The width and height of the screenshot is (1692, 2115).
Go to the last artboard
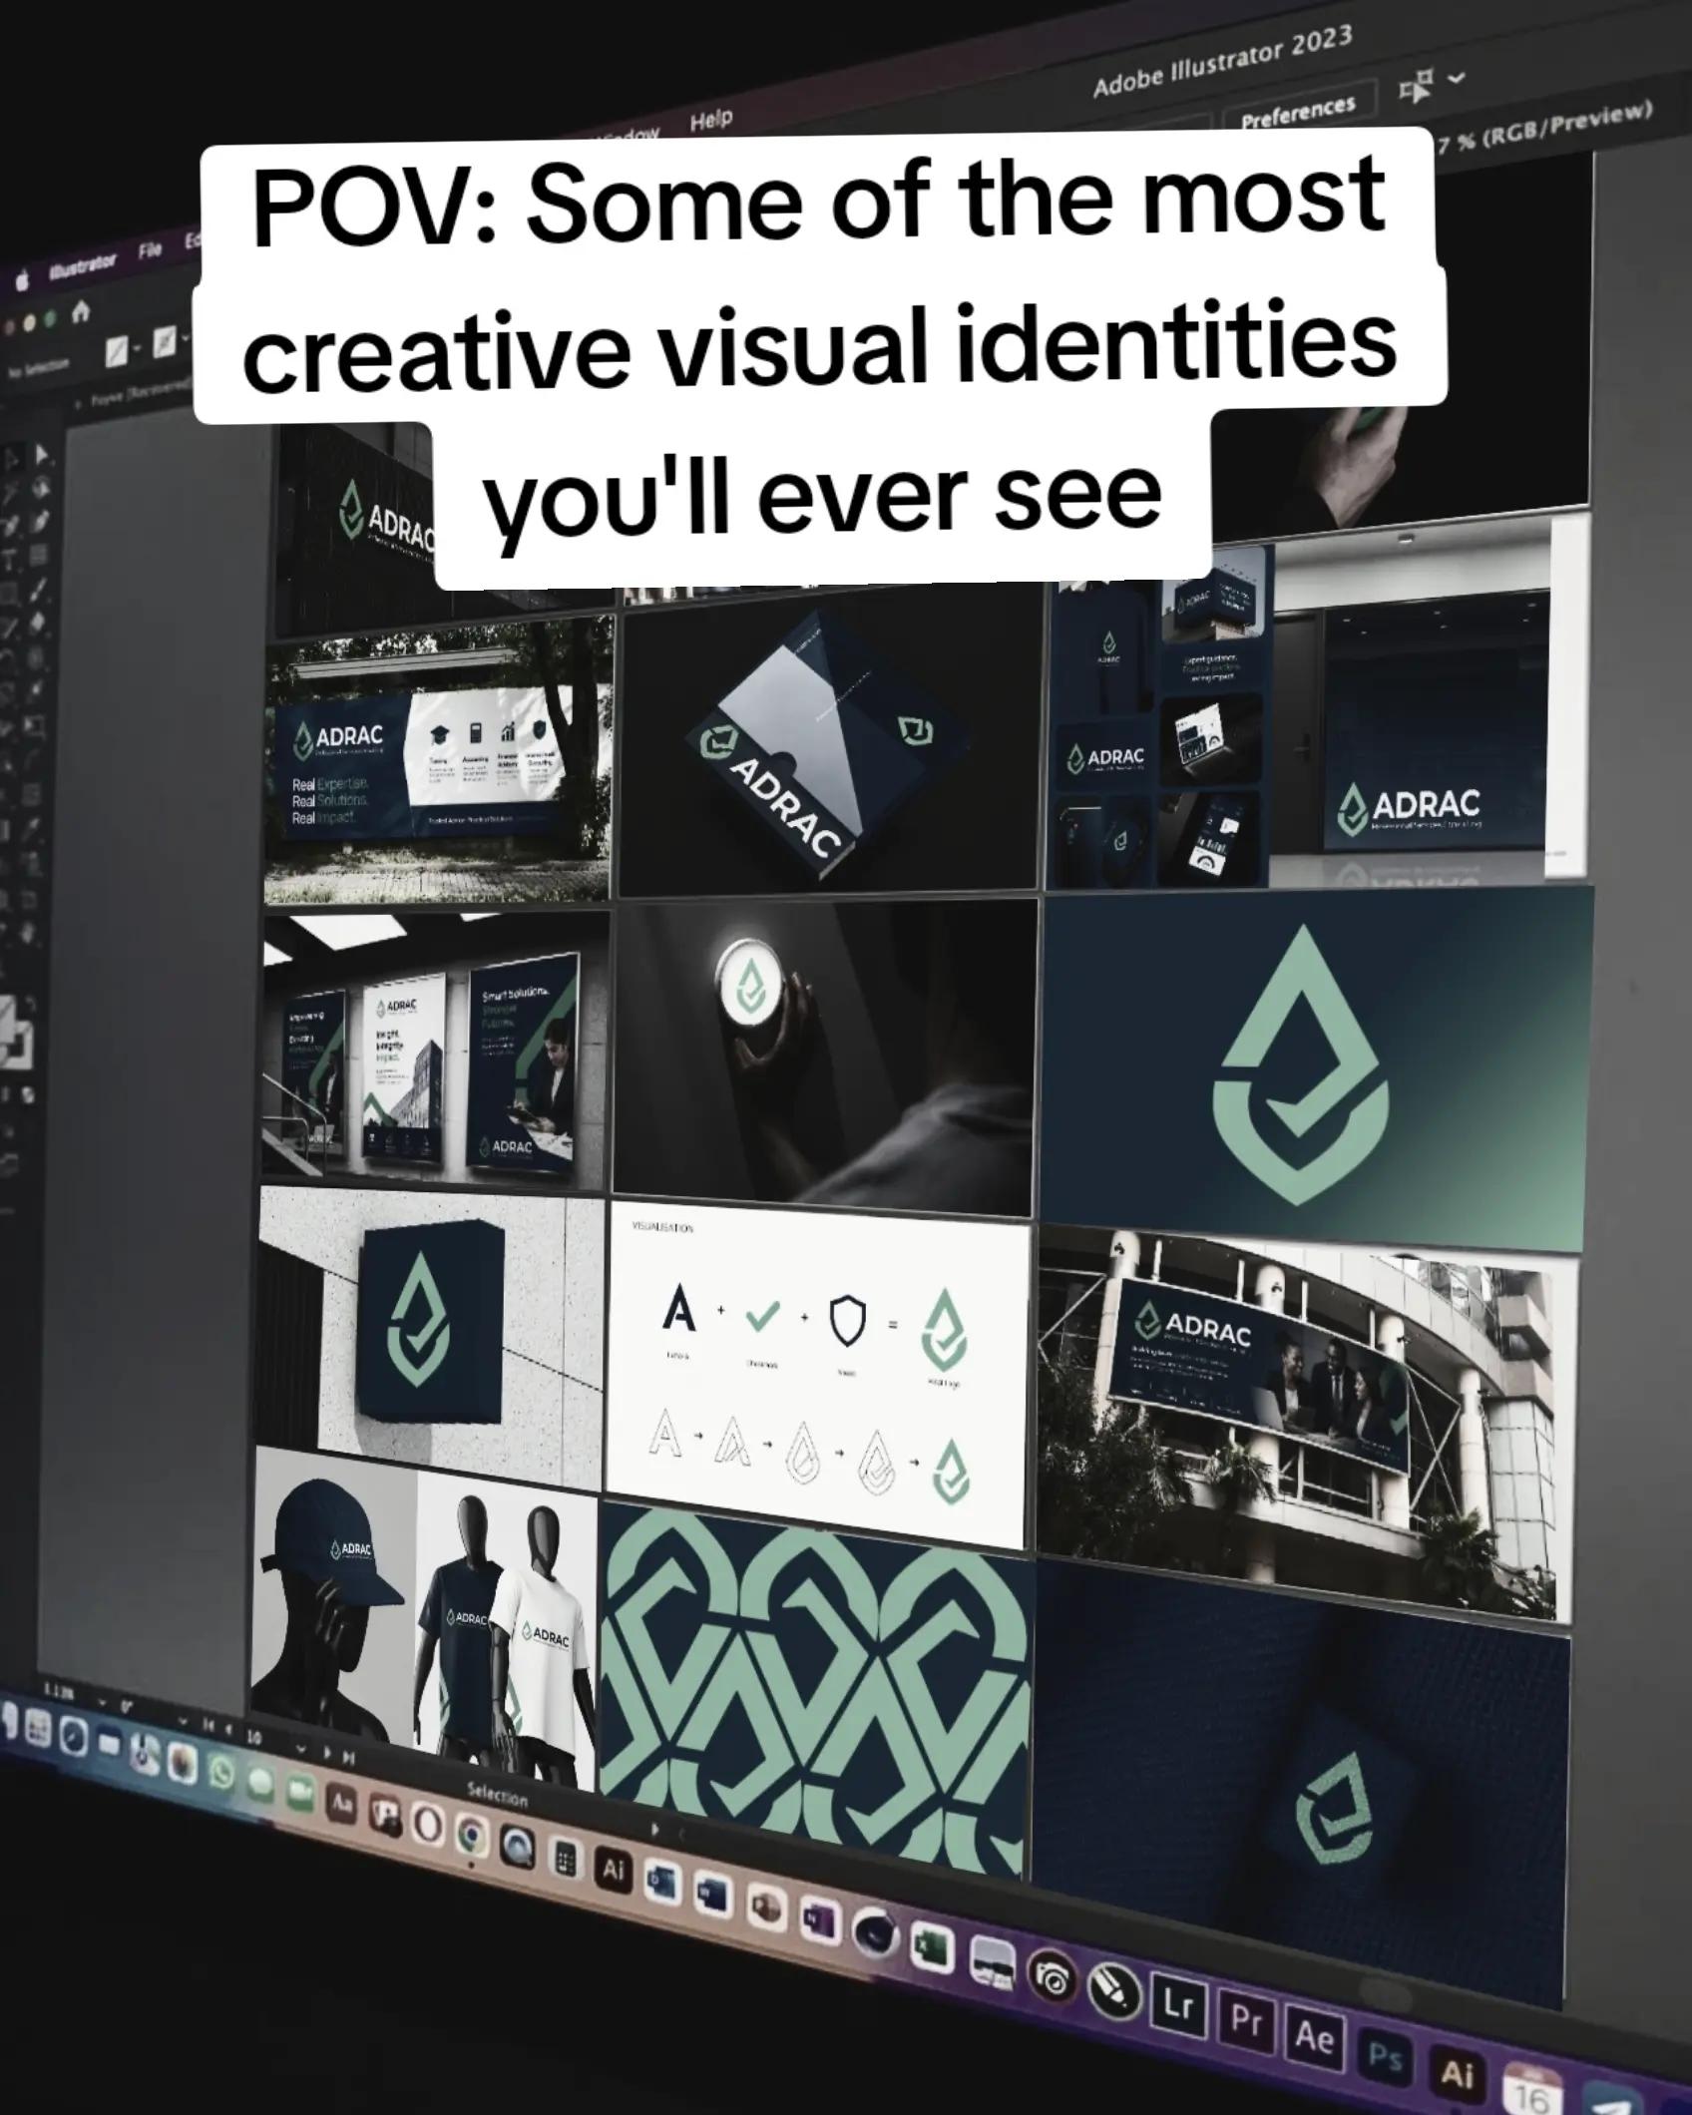coord(349,1759)
